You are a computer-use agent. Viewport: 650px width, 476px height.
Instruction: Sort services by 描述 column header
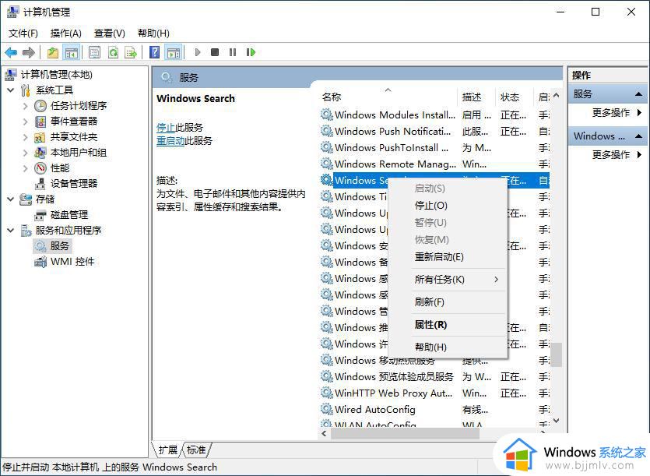(x=476, y=97)
